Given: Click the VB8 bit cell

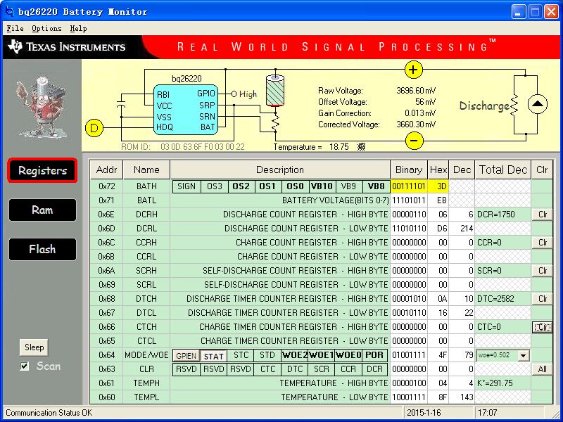Looking at the screenshot, I should coord(376,186).
